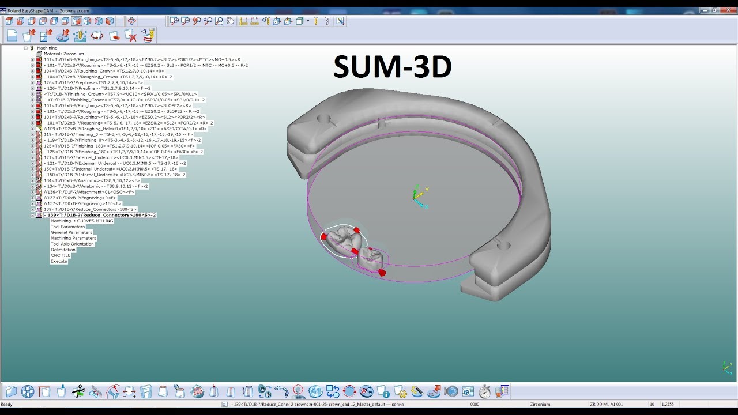The width and height of the screenshot is (738, 415).
Task: Select the pan hand tool
Action: pyautogui.click(x=231, y=21)
